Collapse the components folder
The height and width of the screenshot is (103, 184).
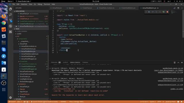tap(23, 39)
